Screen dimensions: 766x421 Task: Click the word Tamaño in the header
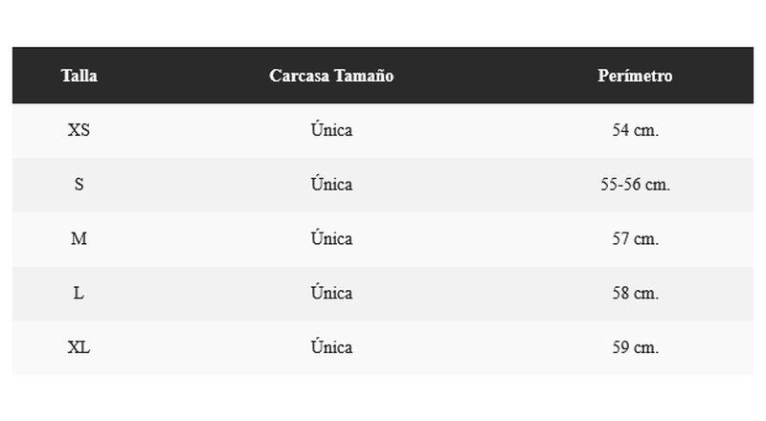[x=363, y=76]
